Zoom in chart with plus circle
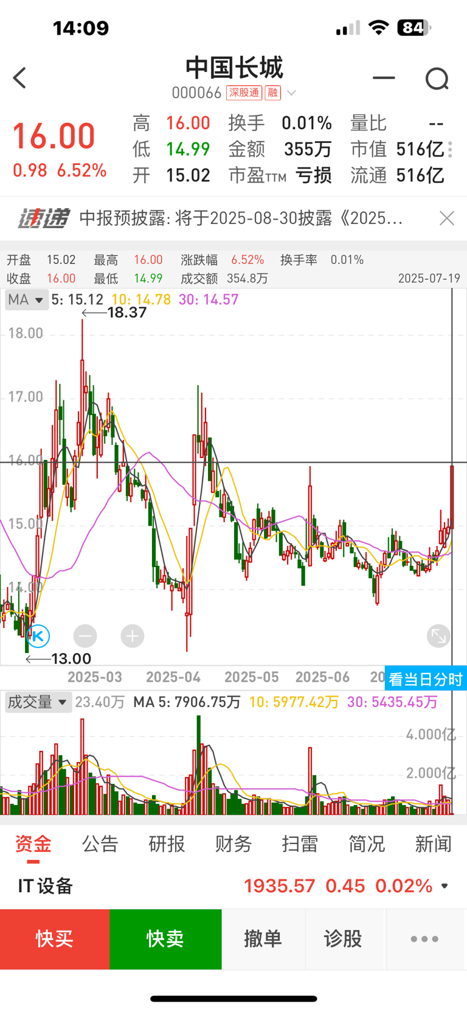The image size is (467, 1012). (x=132, y=637)
